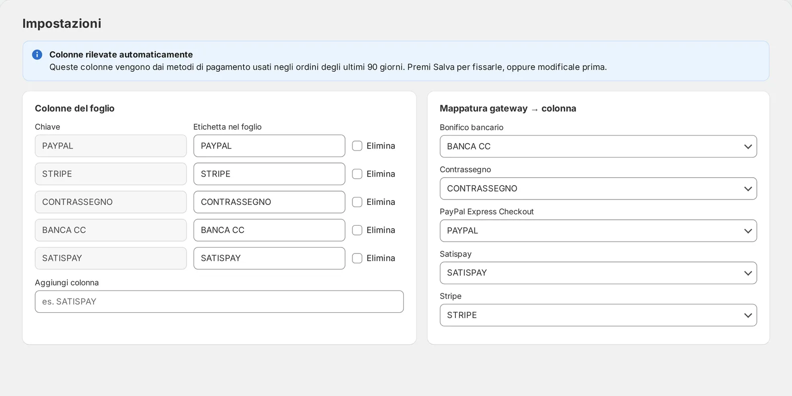Click the Aggiungi colonna label

pos(67,283)
